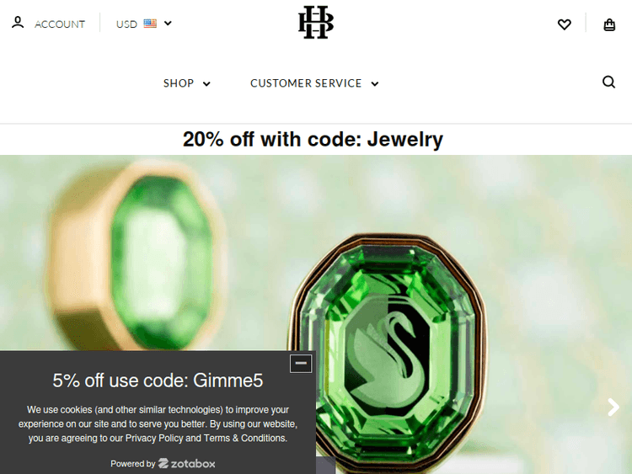Open the CUSTOMER SERVICE menu
Image resolution: width=632 pixels, height=474 pixels.
tap(306, 83)
